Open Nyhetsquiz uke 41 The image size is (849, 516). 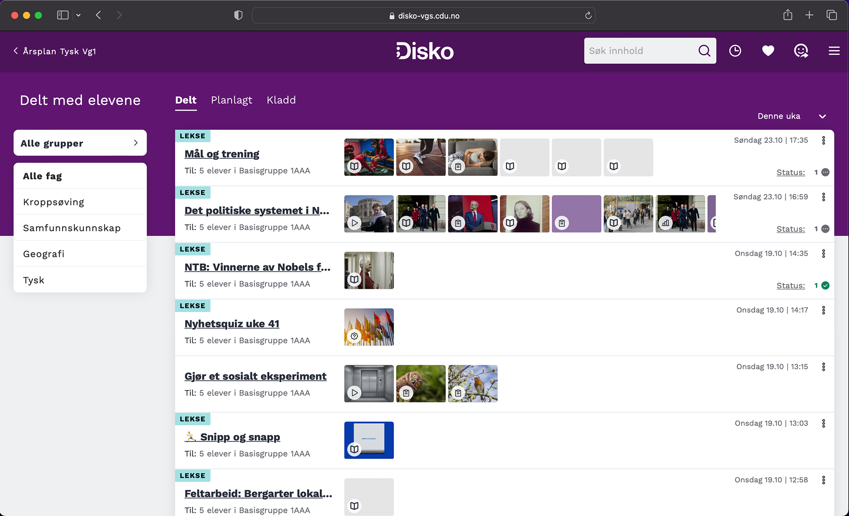pos(232,324)
